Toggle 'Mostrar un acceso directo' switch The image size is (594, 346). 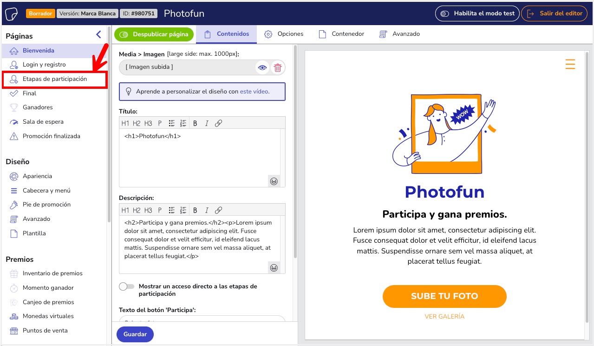click(126, 286)
